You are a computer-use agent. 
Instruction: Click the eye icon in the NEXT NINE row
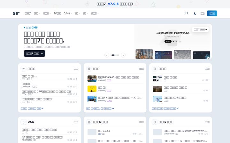[68, 140]
